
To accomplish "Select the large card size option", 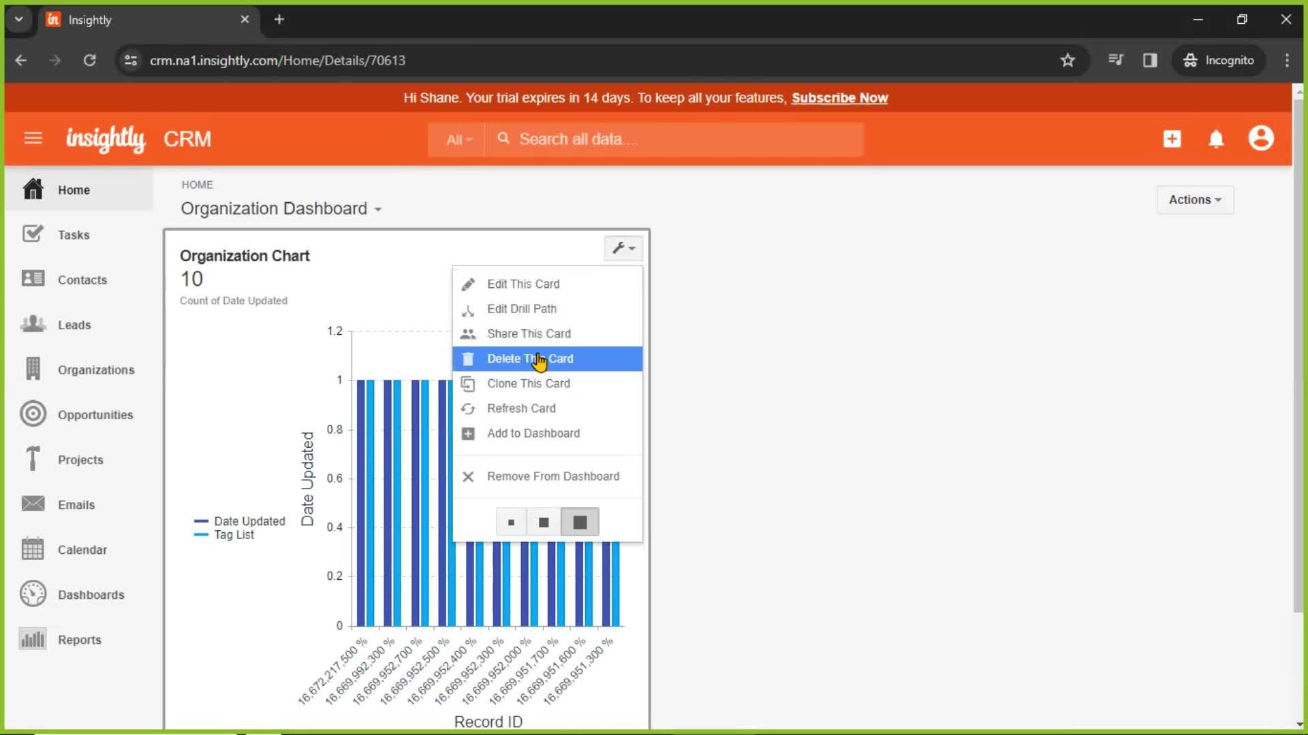I will click(580, 523).
